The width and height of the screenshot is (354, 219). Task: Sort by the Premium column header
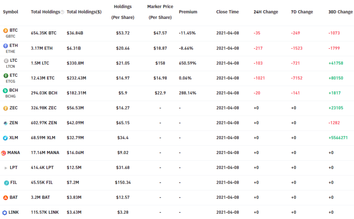click(x=188, y=12)
